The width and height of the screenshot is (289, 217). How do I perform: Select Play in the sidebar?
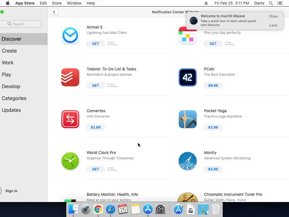[24, 75]
